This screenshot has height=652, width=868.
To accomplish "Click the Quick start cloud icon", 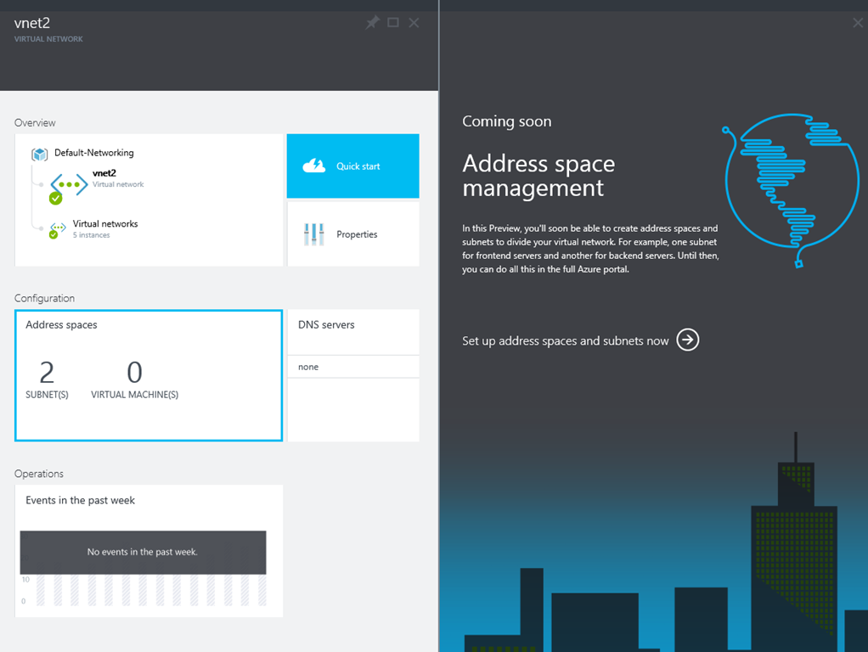I will tap(314, 166).
